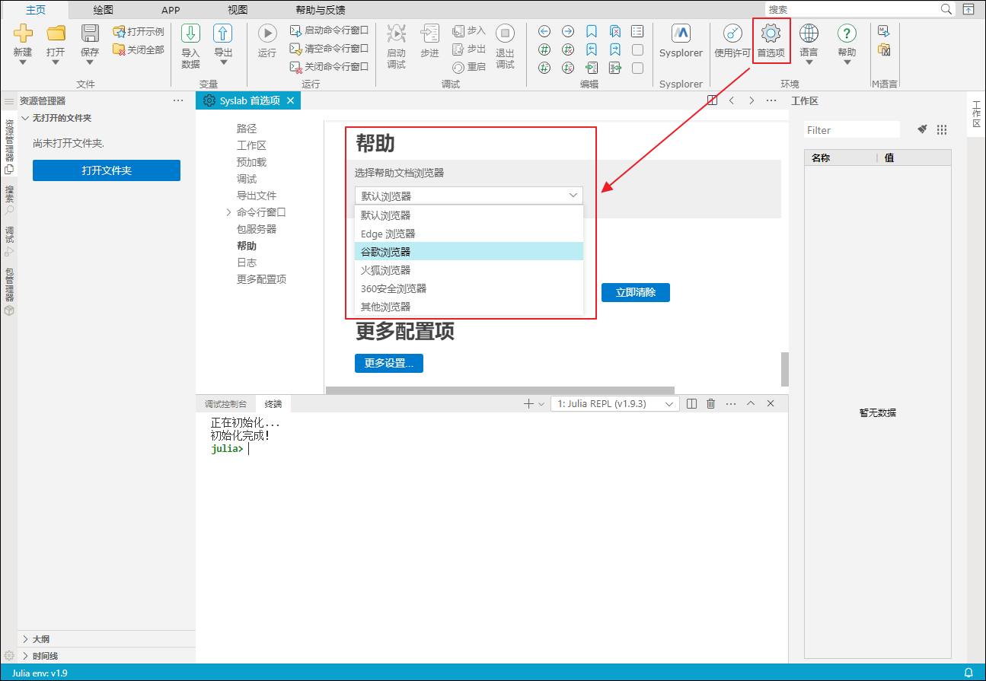The image size is (986, 681).
Task: Click the workspace Filter input field
Action: pos(851,130)
